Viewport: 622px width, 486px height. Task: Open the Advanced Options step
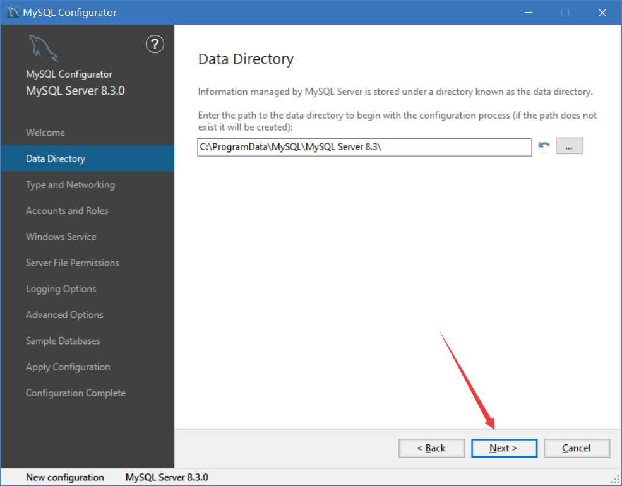tap(64, 315)
